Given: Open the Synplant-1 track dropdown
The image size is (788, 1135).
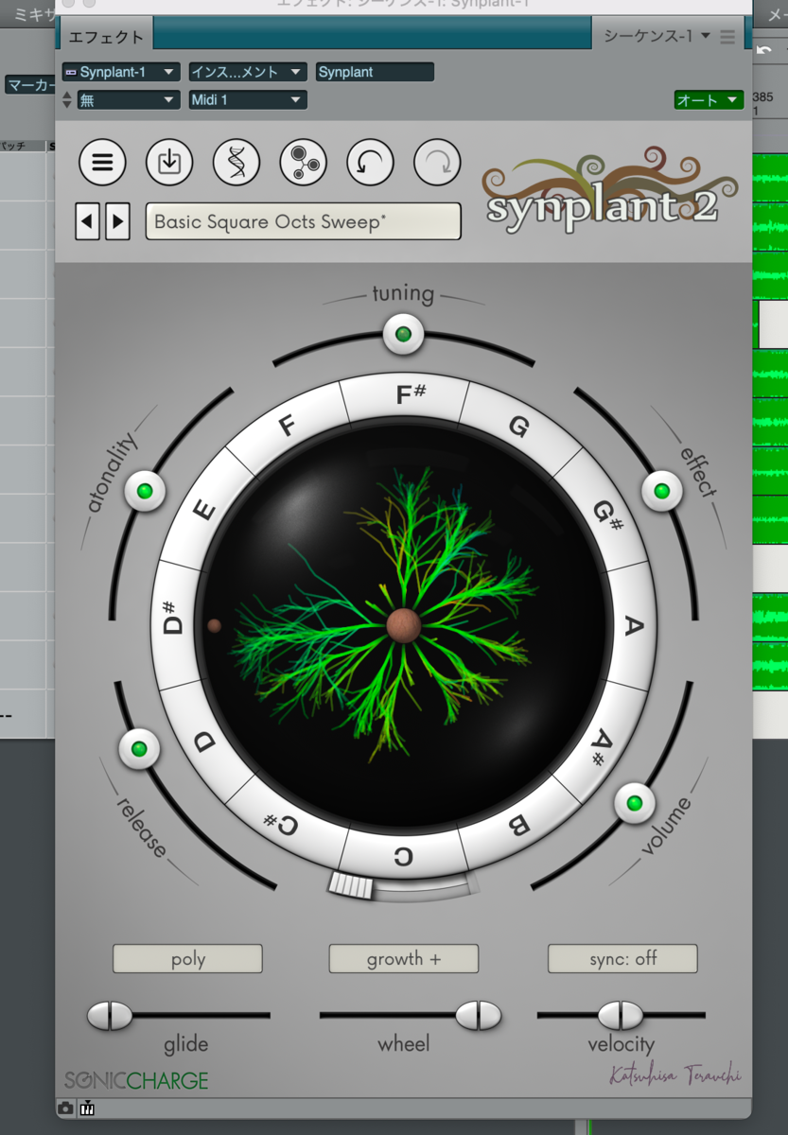Looking at the screenshot, I should (120, 72).
